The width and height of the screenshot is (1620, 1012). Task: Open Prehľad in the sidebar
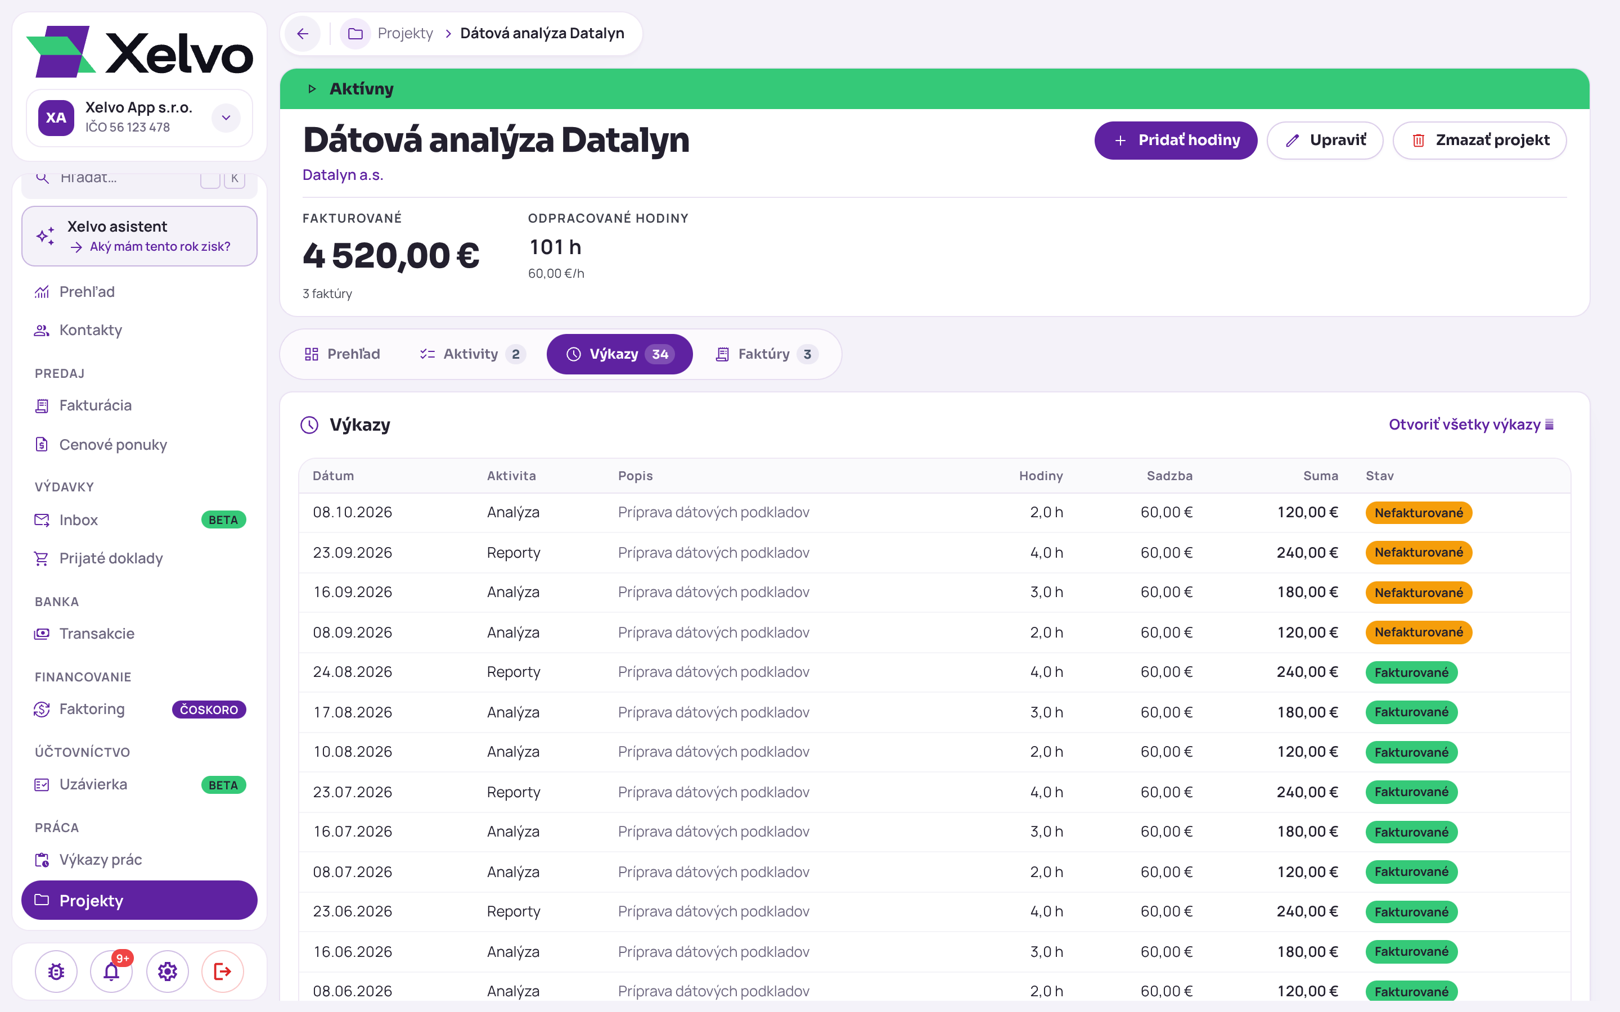coord(139,292)
